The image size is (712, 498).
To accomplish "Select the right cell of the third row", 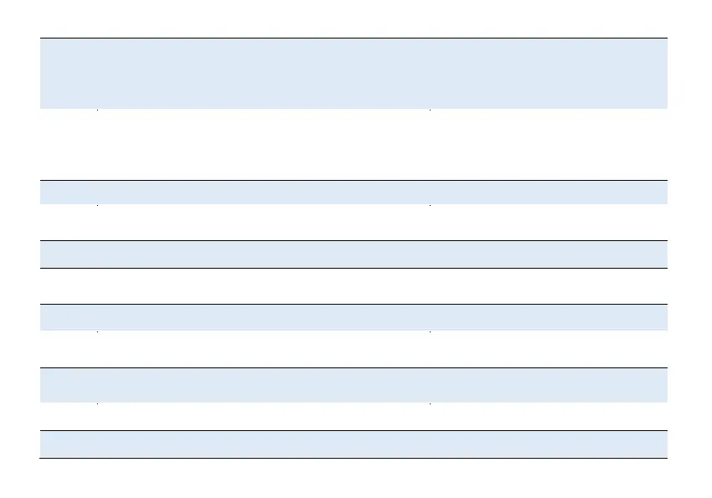I will 549,192.
